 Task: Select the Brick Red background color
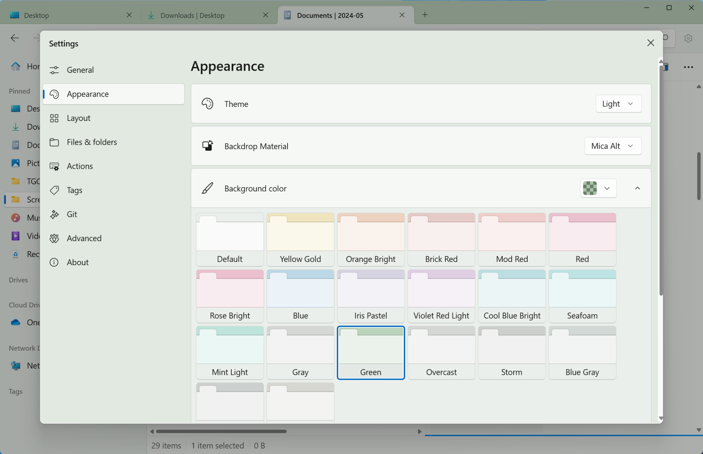click(x=441, y=239)
